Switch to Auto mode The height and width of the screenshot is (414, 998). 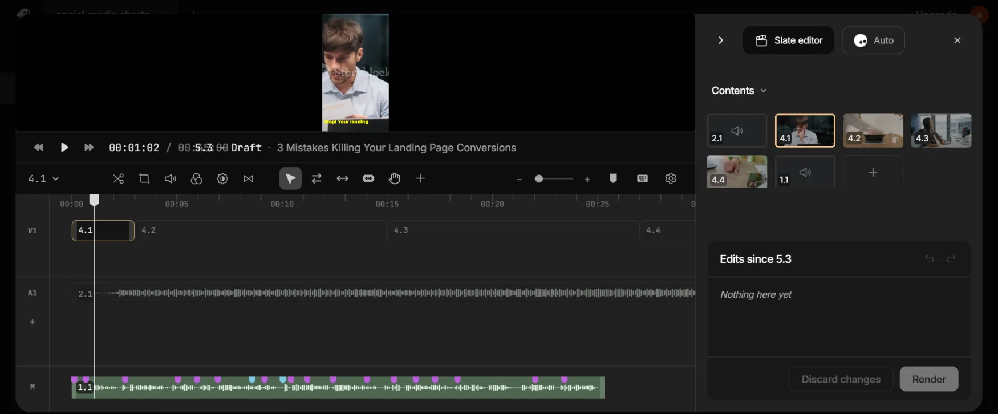tap(873, 40)
